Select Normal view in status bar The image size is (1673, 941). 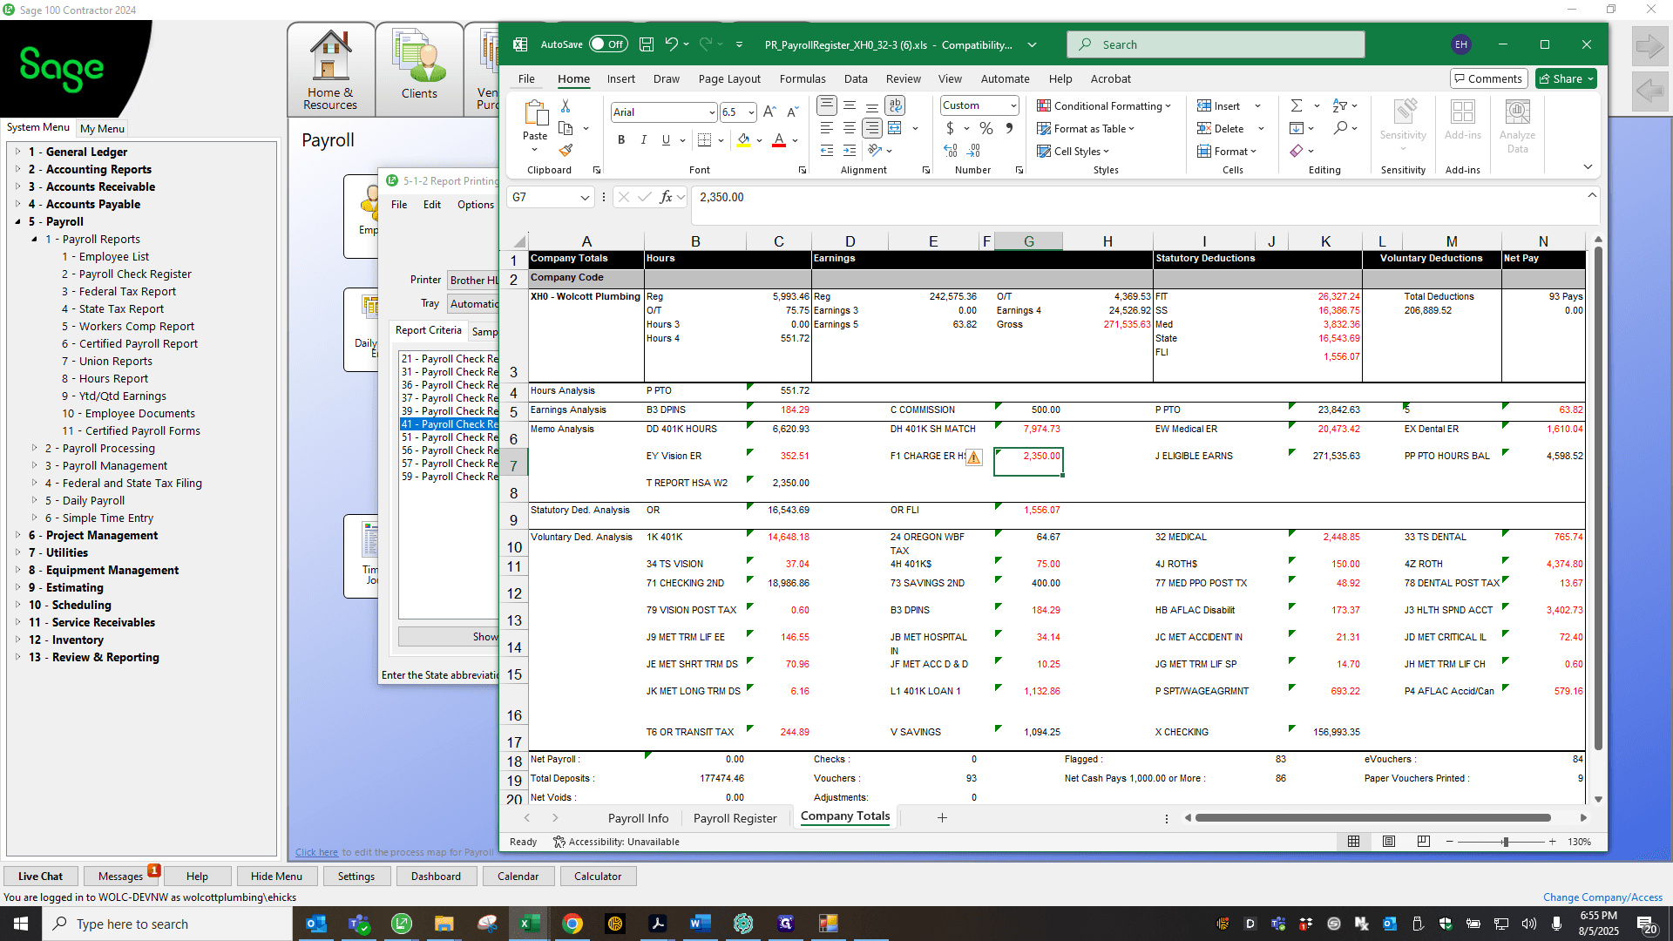1353,842
